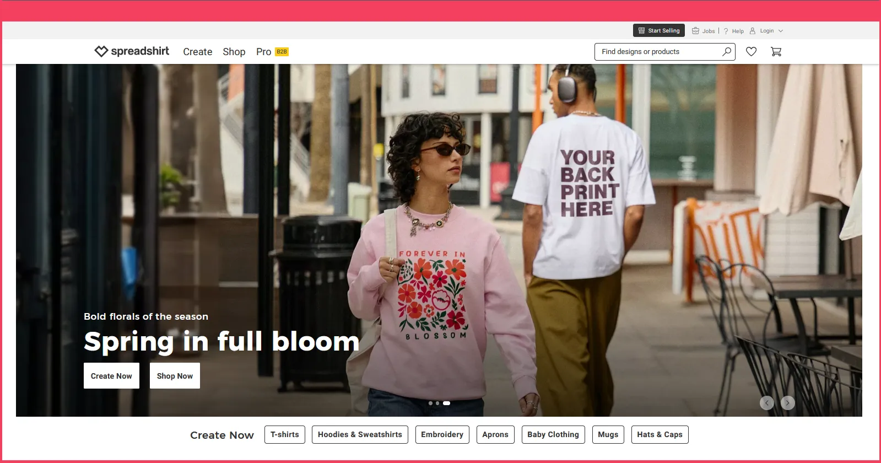The image size is (881, 463).
Task: Open the Pro B2B menu
Action: (272, 52)
